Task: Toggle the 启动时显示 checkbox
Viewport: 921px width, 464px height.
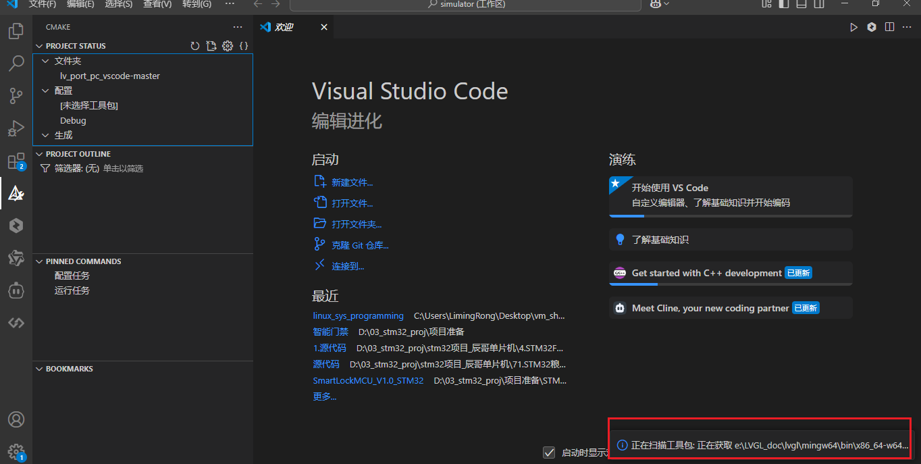Action: point(550,453)
